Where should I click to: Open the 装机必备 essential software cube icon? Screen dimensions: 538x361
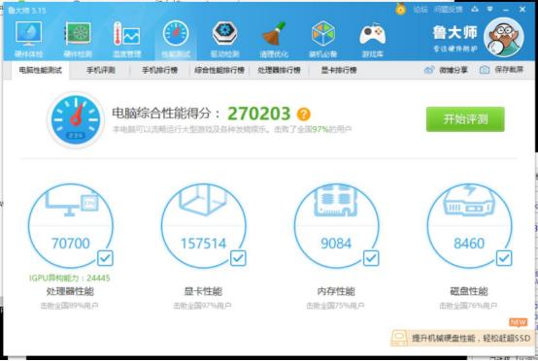click(322, 33)
